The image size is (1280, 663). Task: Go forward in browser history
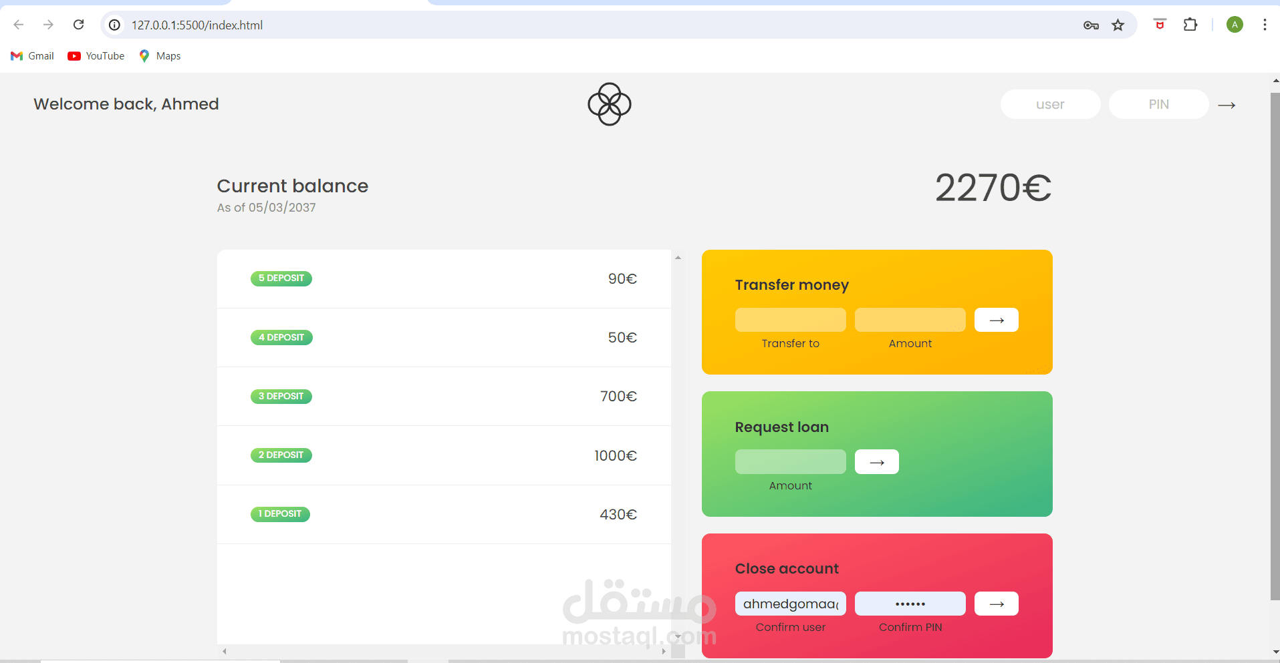(48, 25)
